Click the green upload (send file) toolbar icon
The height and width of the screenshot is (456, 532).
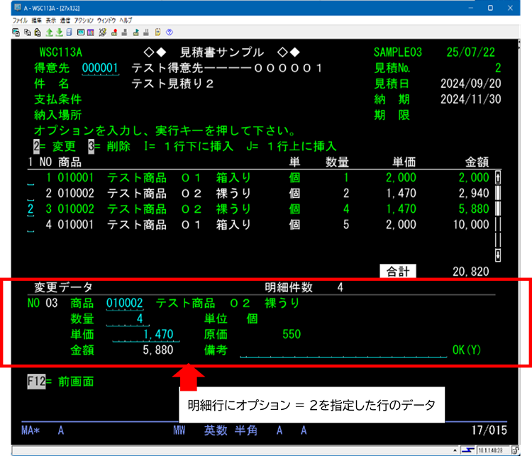coord(50,32)
